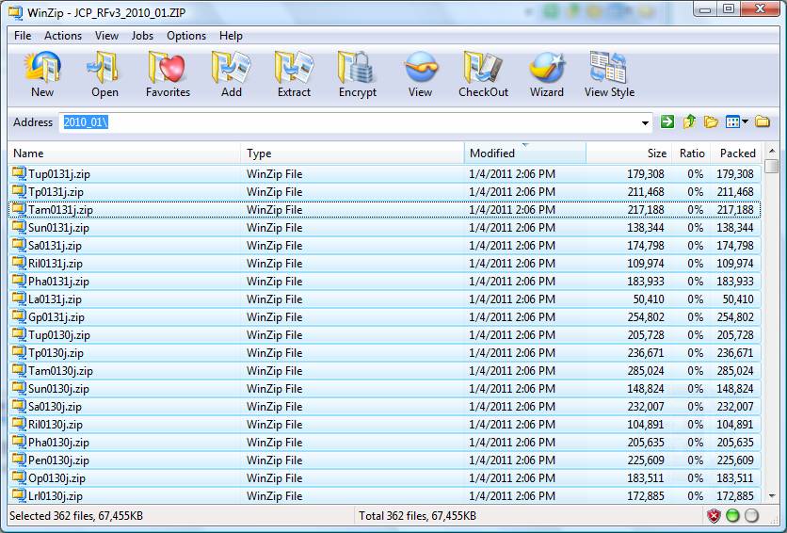Select the Ril0131j.zip file name
Image resolution: width=787 pixels, height=533 pixels.
point(56,264)
